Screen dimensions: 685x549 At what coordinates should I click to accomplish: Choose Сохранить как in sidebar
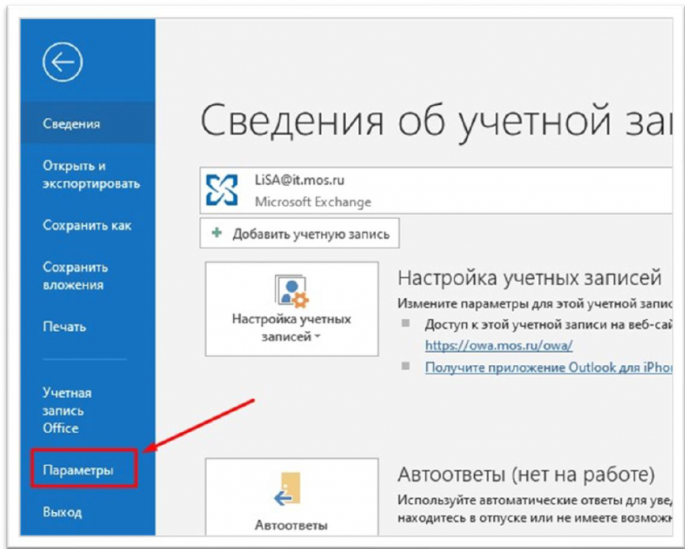point(87,225)
